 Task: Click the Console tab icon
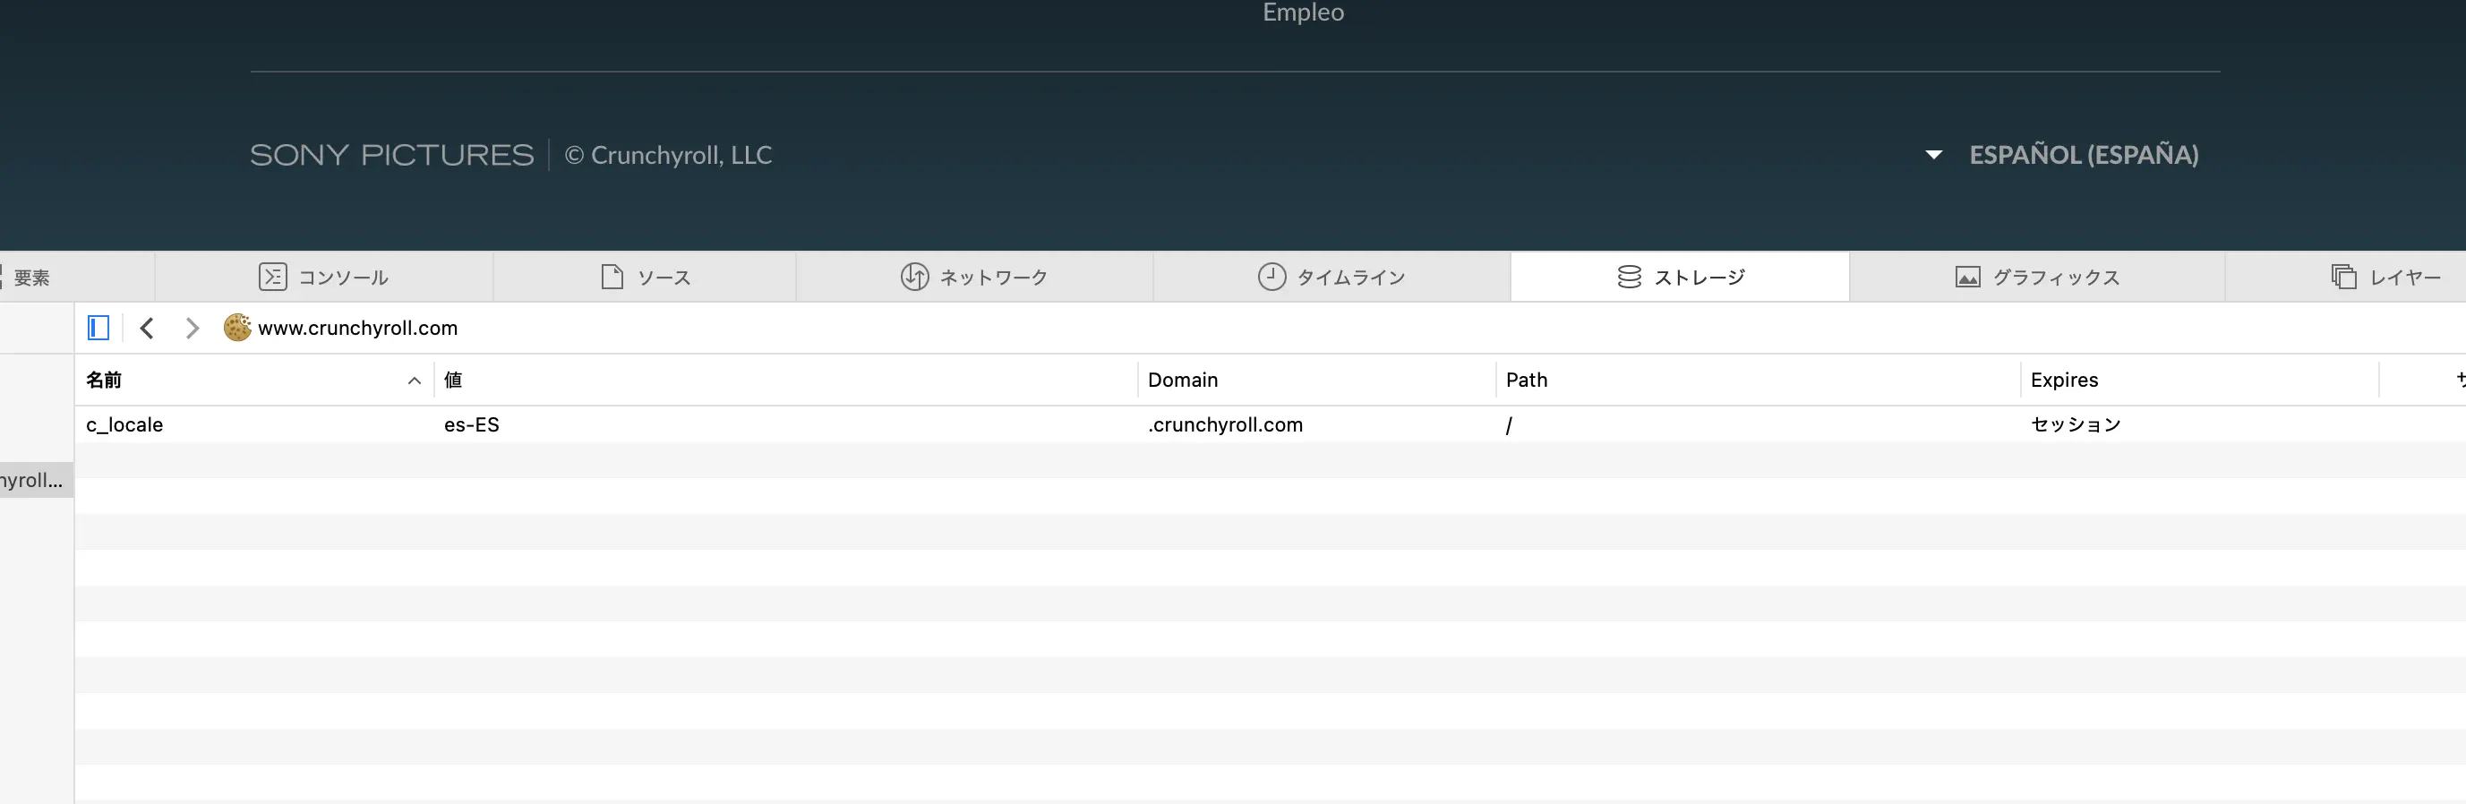coord(273,277)
